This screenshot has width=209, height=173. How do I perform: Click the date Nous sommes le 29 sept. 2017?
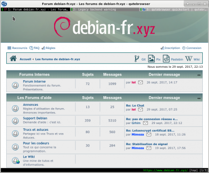(x=175, y=67)
